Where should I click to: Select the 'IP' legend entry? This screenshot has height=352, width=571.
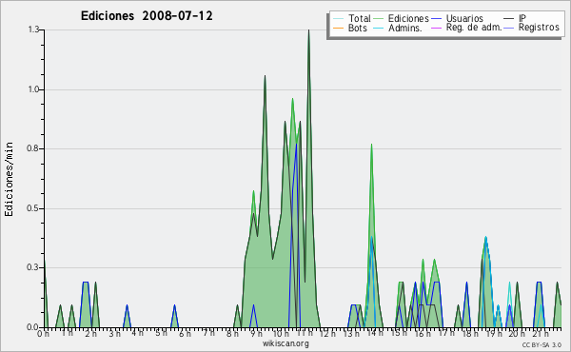click(522, 18)
